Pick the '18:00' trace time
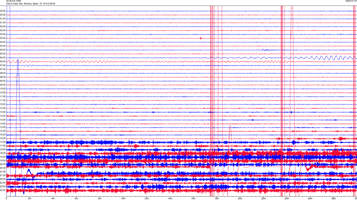This screenshot has width=357, height=200. click(x=3, y=149)
